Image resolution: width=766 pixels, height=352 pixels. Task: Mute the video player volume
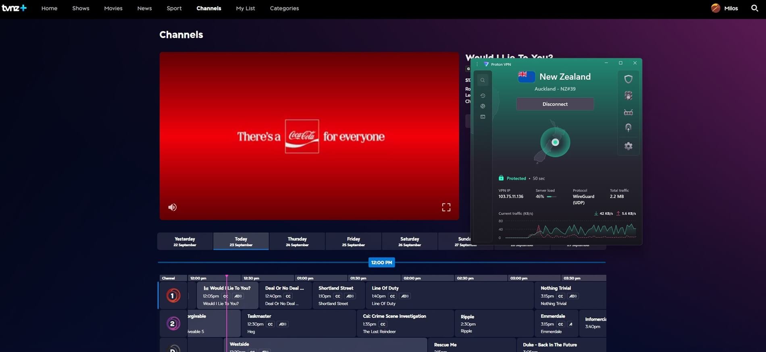click(172, 207)
